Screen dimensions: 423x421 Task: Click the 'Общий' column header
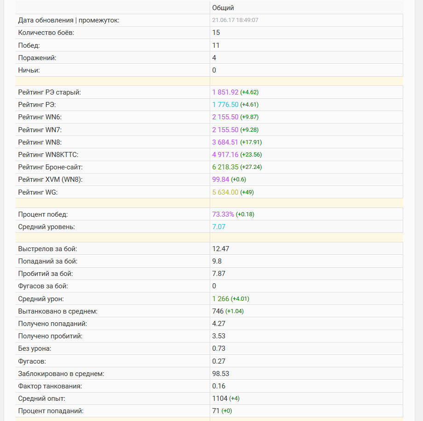[x=223, y=8]
